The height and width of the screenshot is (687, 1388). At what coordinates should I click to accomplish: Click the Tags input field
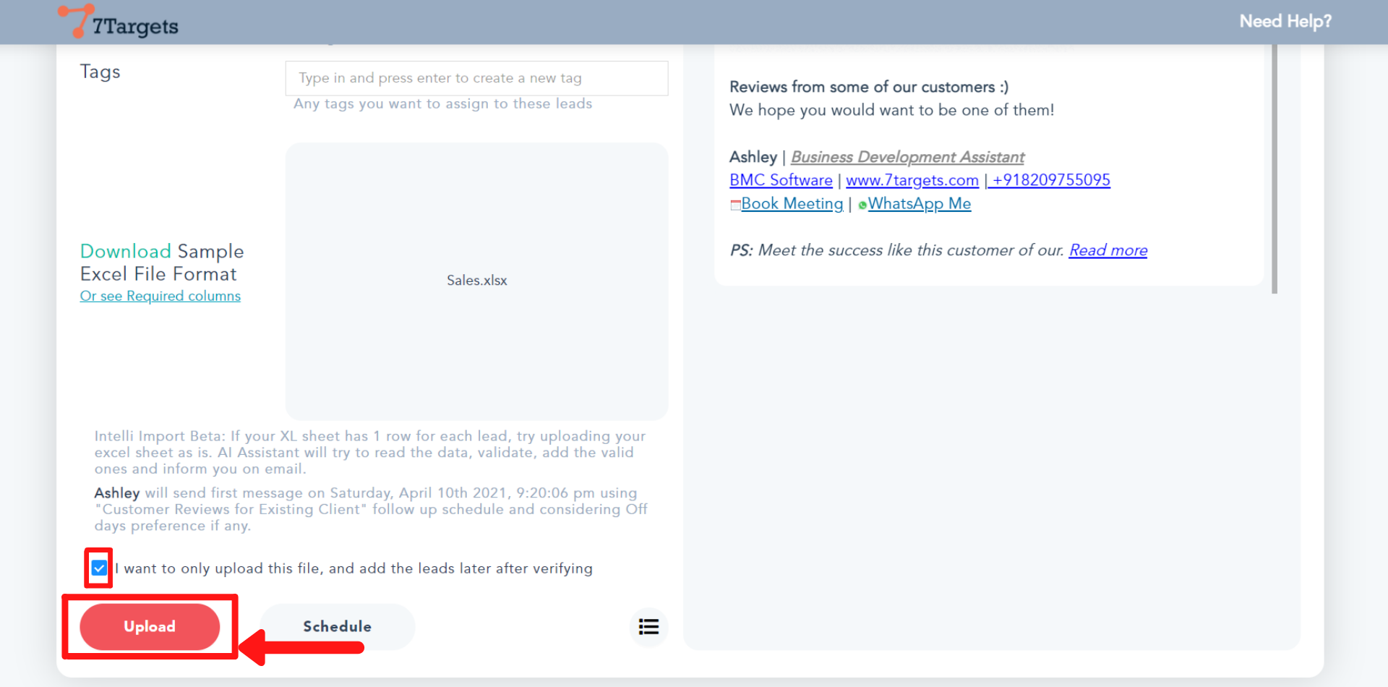[476, 78]
